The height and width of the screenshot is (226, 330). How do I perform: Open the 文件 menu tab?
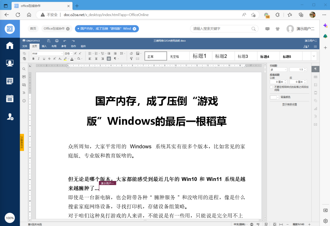(25, 46)
